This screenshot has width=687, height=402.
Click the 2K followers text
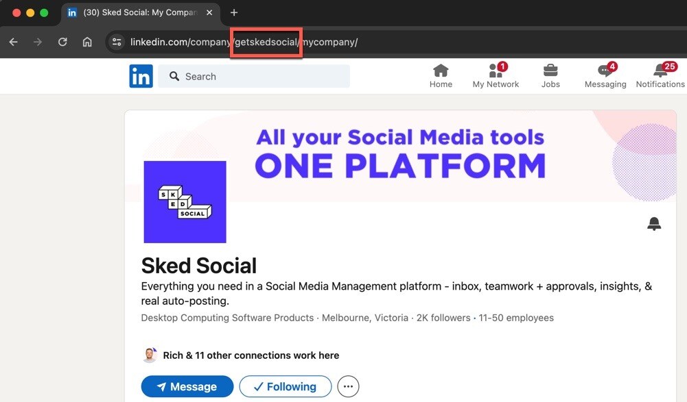pyautogui.click(x=443, y=318)
